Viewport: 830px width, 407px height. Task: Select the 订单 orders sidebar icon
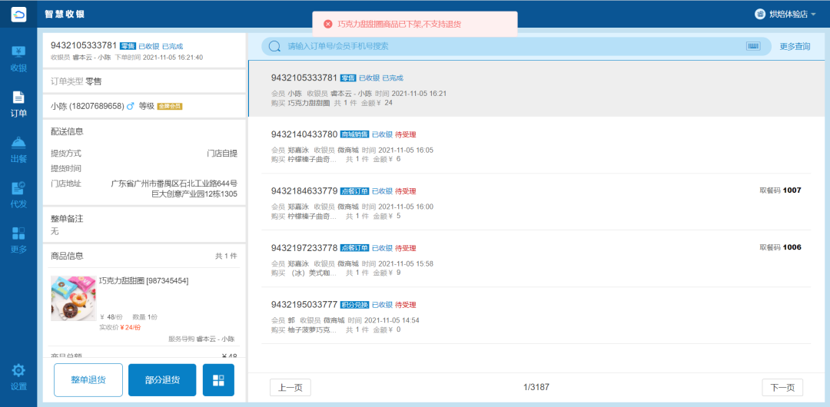pyautogui.click(x=18, y=104)
